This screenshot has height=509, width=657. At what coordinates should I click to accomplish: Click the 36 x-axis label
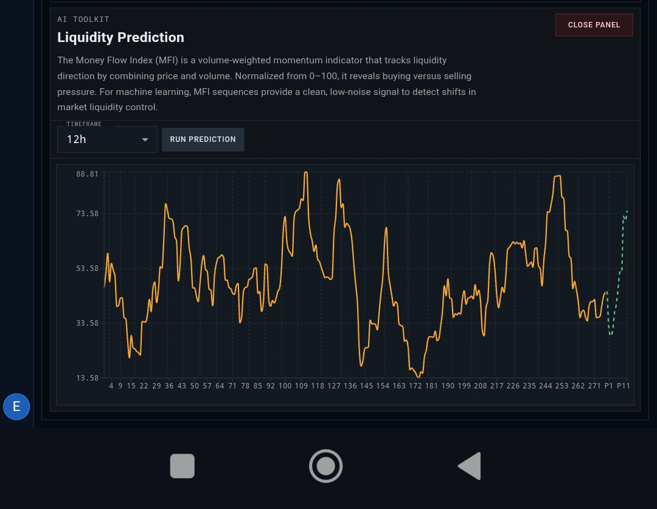pos(169,386)
